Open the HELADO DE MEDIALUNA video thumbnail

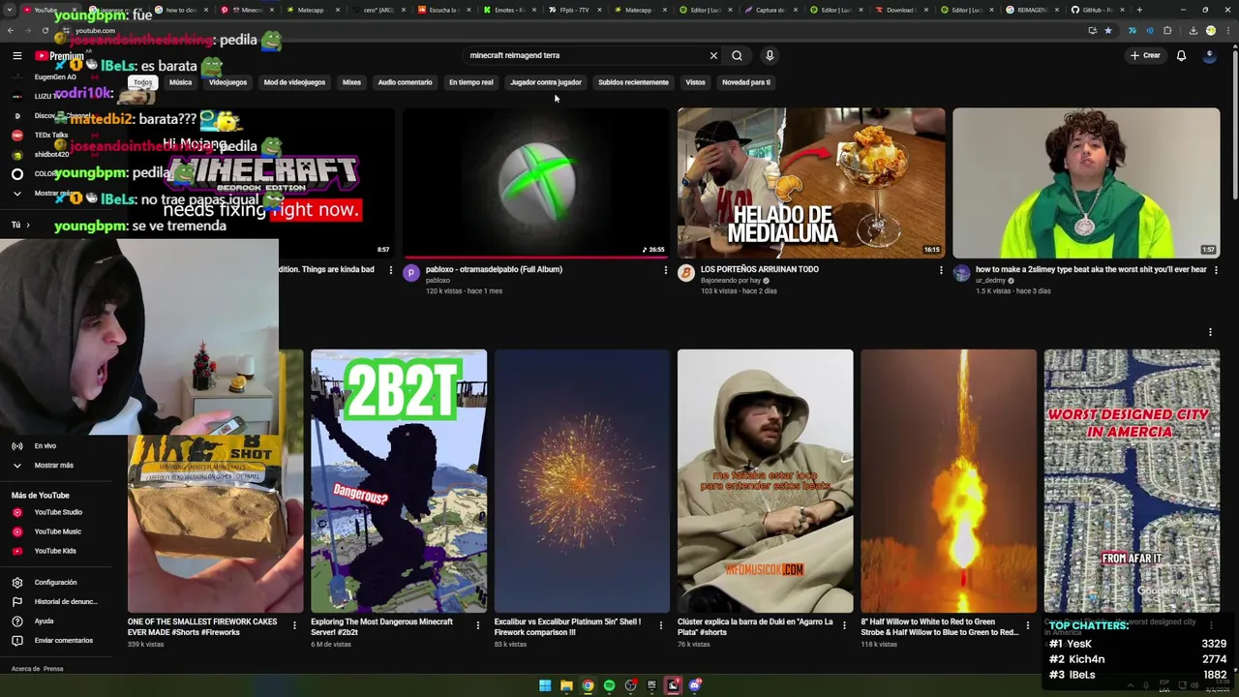811,183
